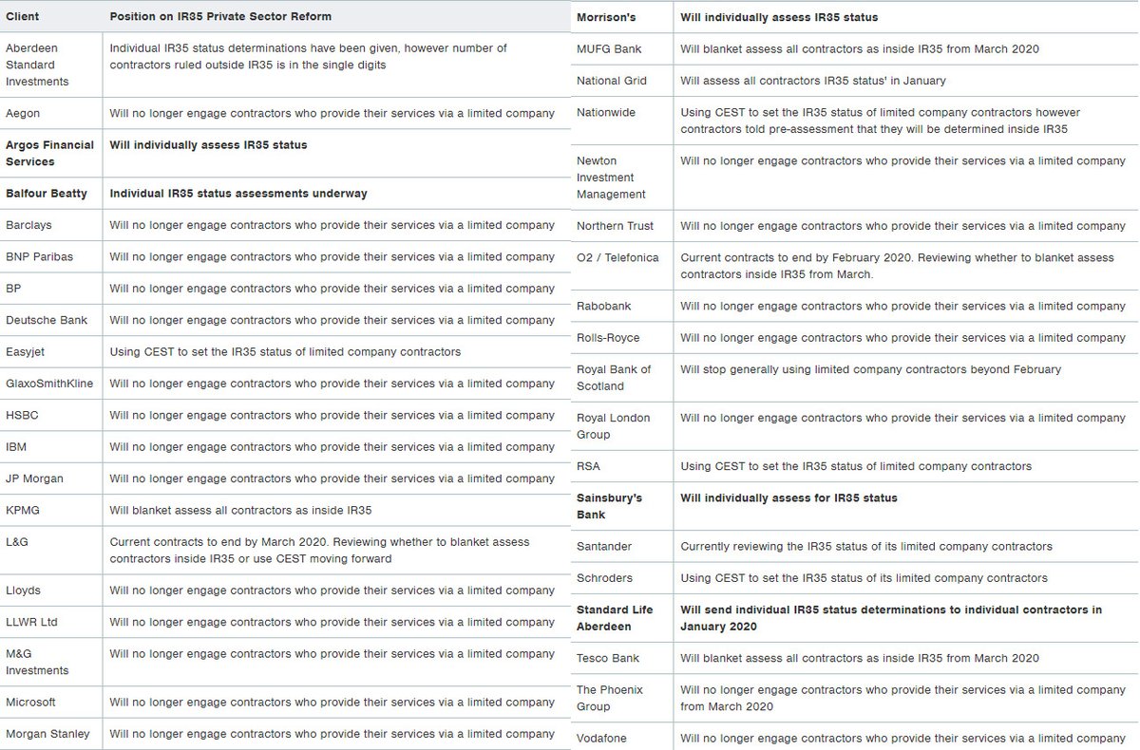Image resolution: width=1140 pixels, height=750 pixels.
Task: Click the 'Easyjet' client name
Action: [25, 352]
